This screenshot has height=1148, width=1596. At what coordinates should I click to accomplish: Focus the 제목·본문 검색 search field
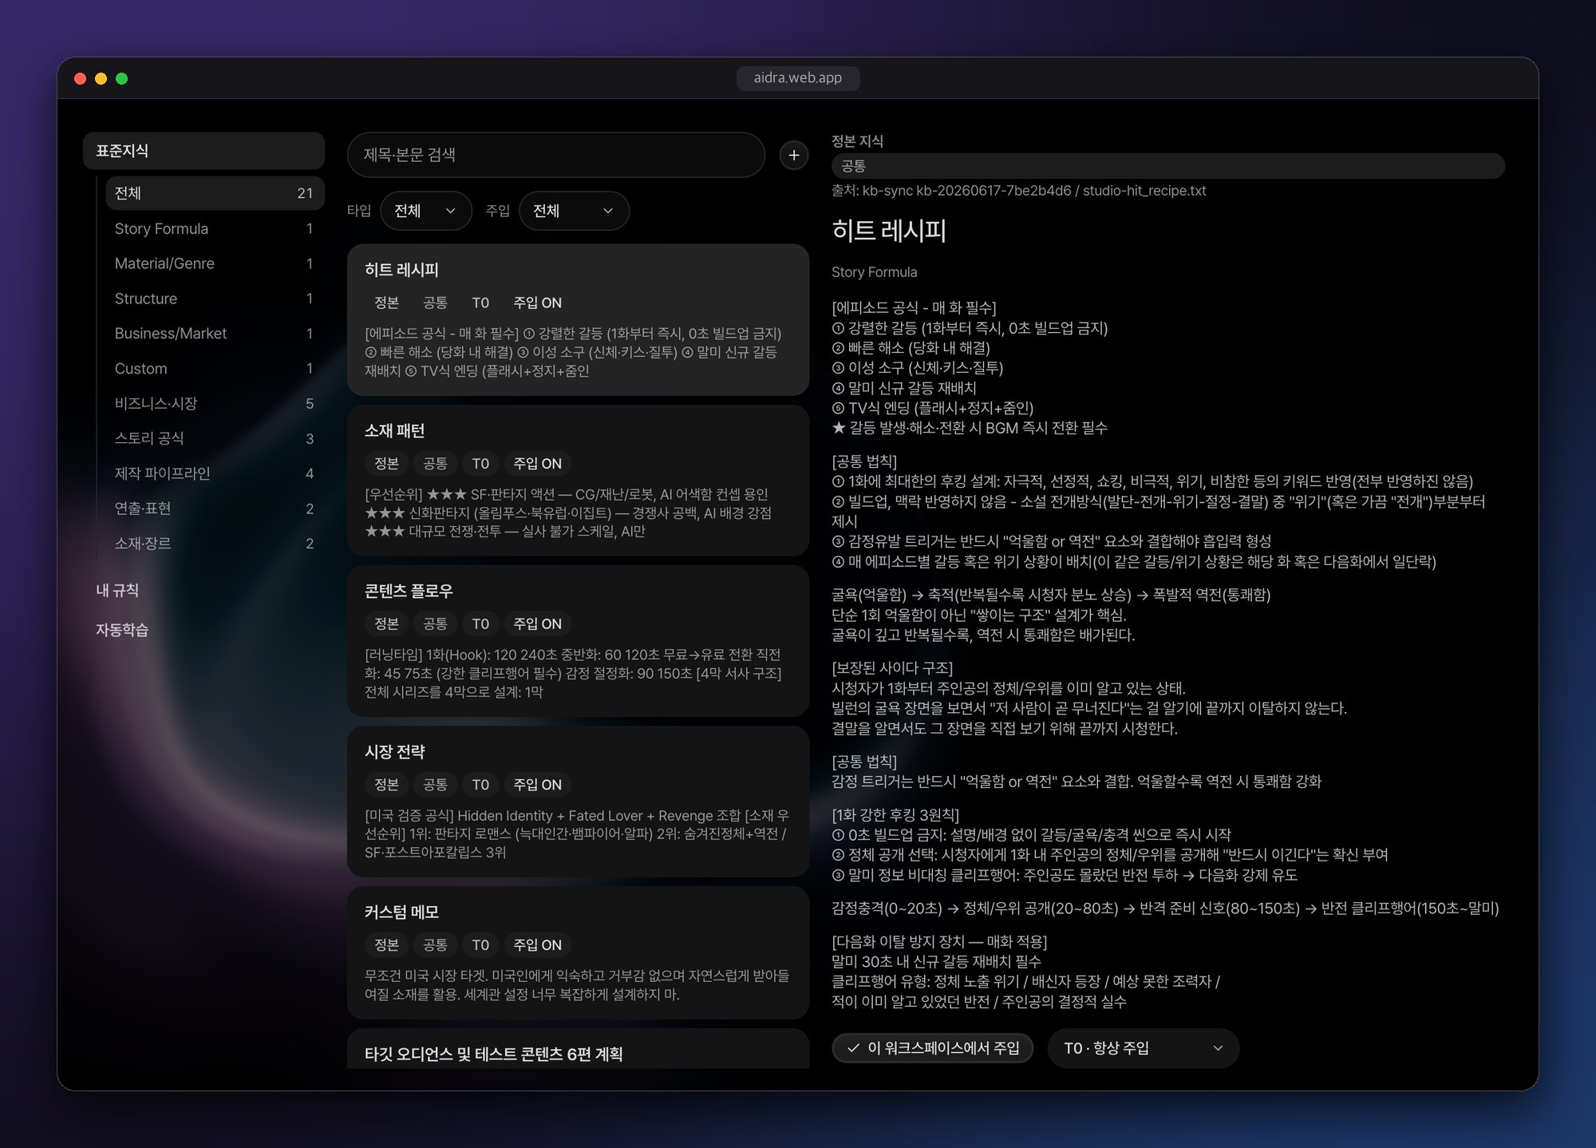coord(555,155)
